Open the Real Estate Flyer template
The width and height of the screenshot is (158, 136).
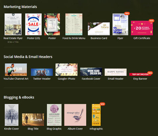pos(13,24)
